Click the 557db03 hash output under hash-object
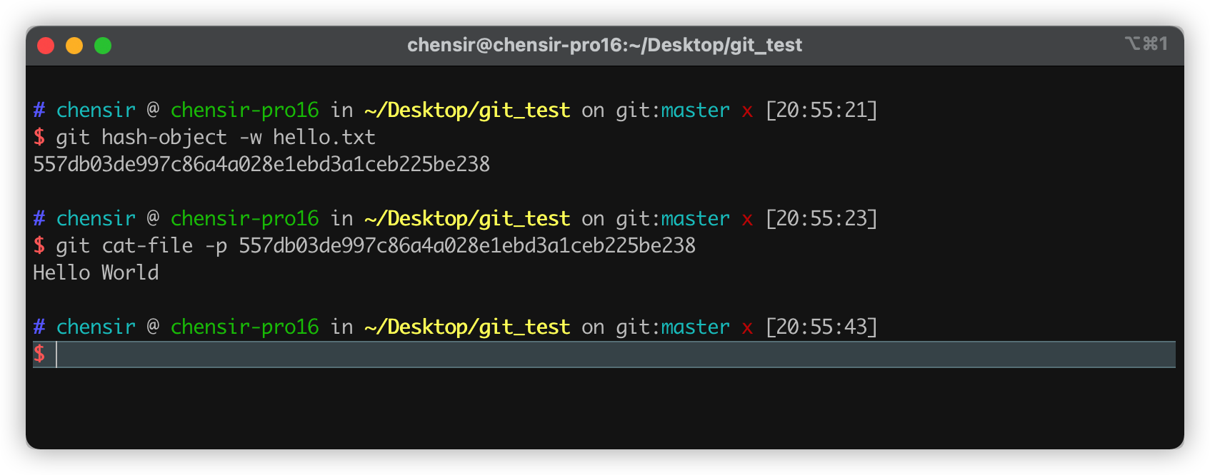The height and width of the screenshot is (475, 1210). click(261, 164)
